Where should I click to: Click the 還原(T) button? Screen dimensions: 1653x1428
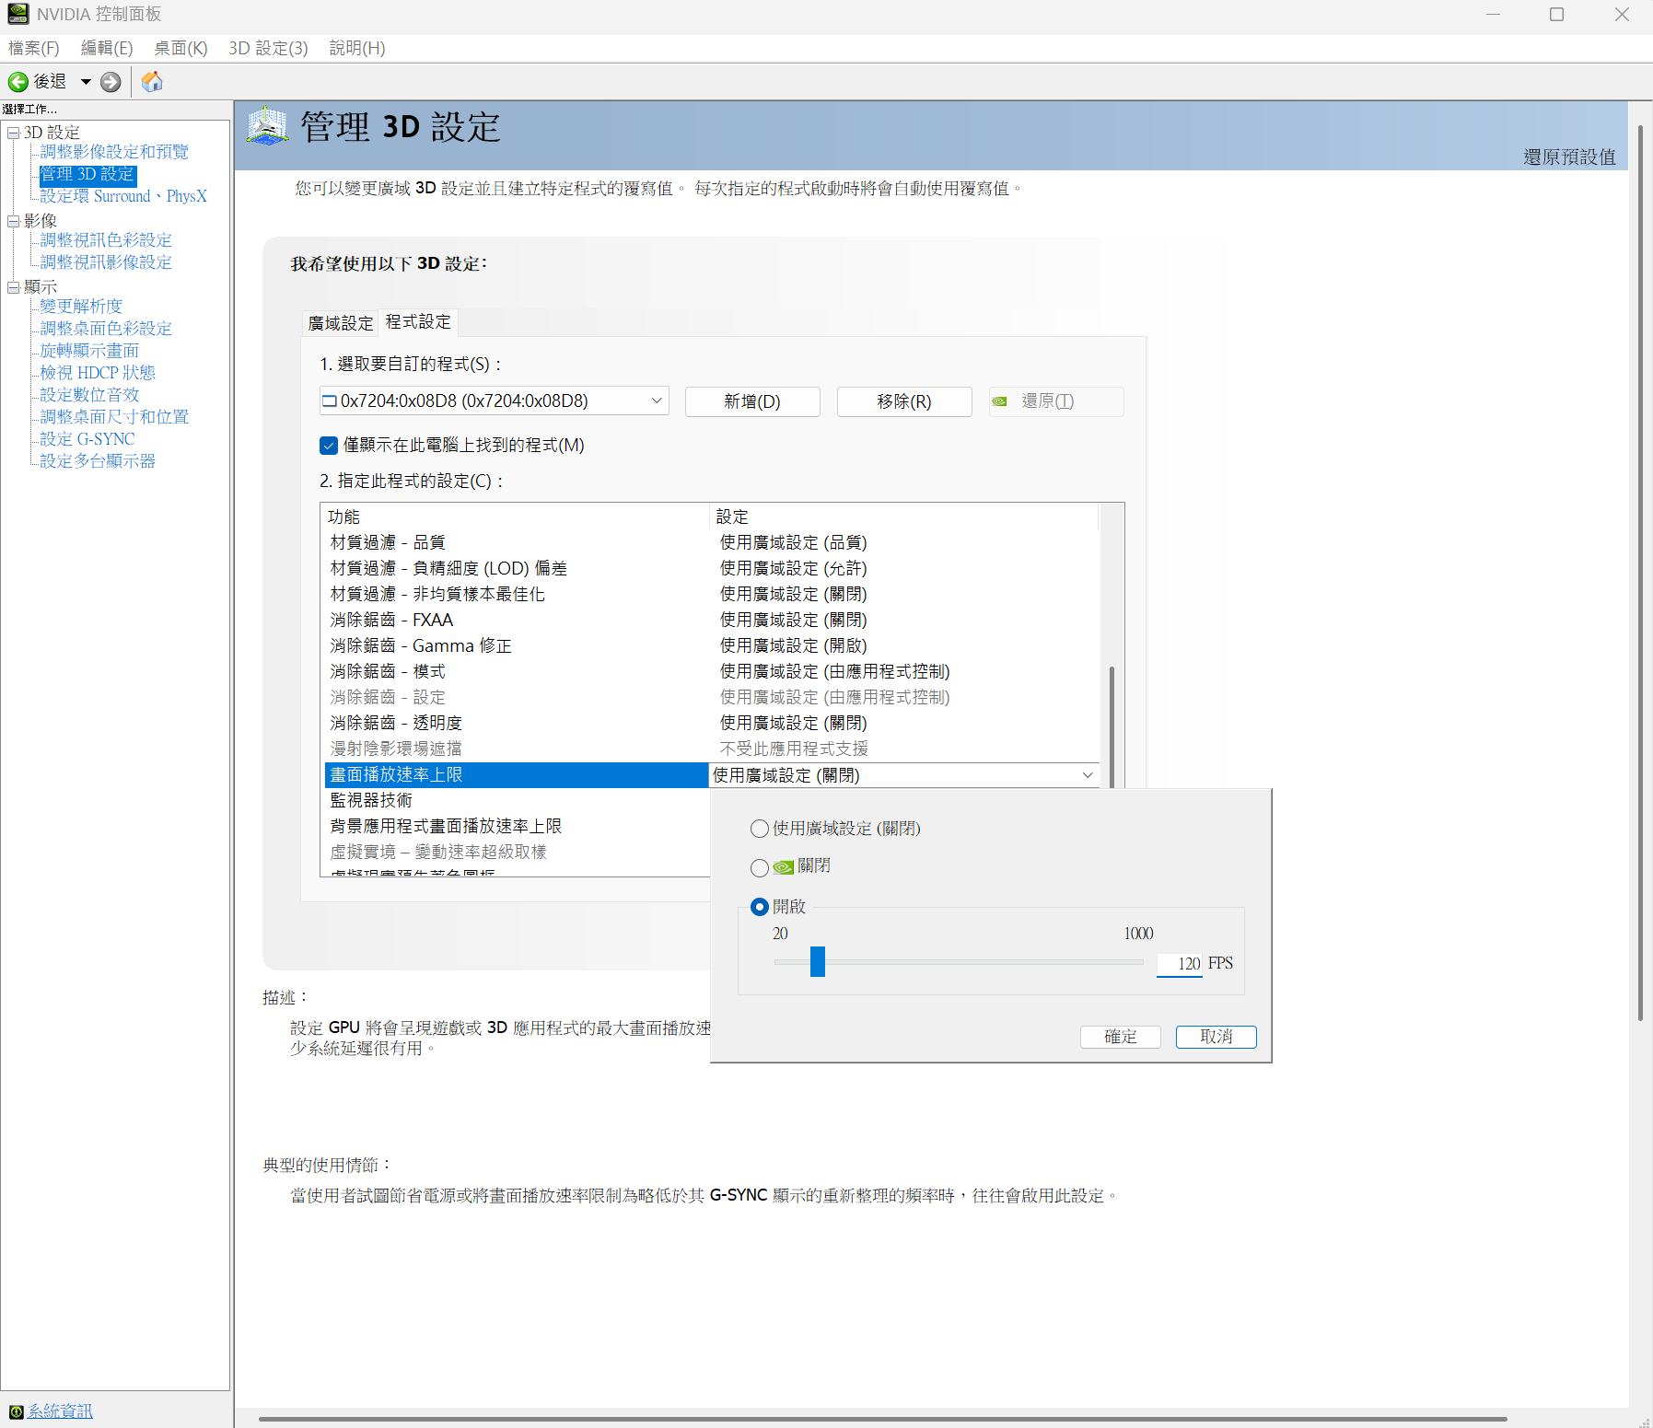pyautogui.click(x=1056, y=401)
